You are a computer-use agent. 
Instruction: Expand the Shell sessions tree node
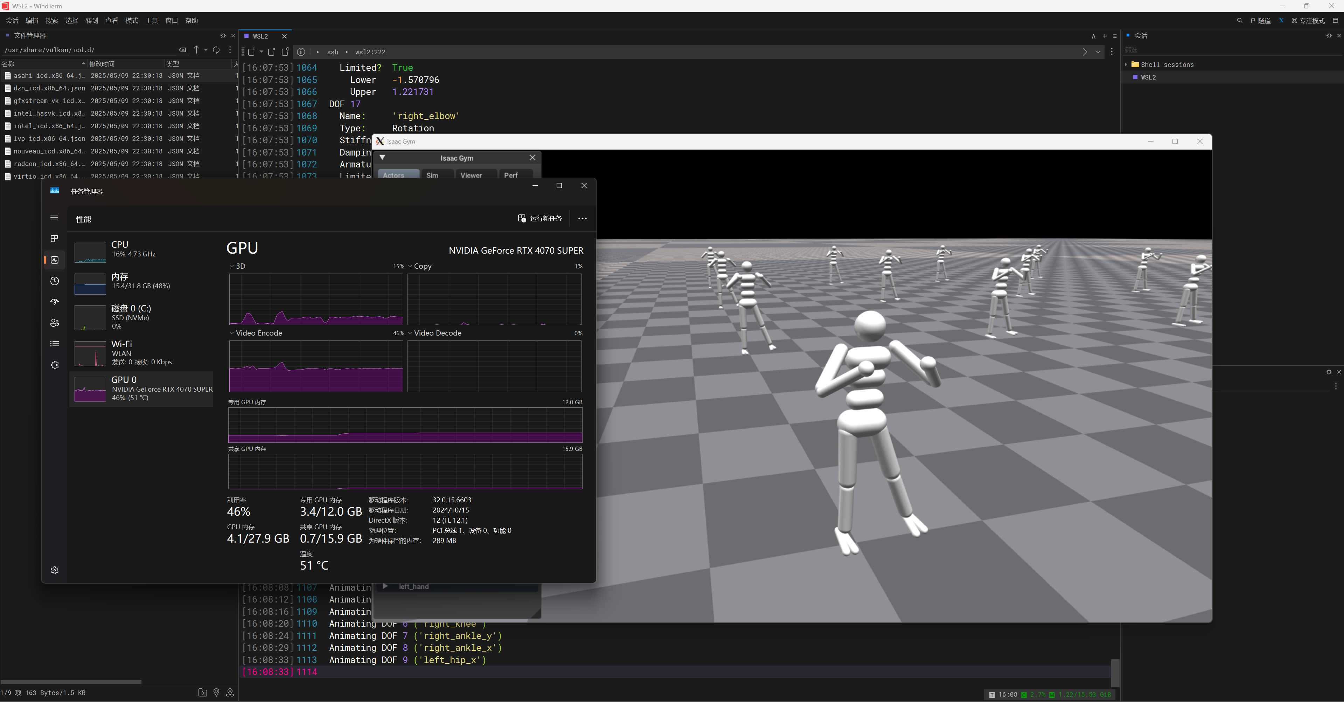[x=1126, y=65]
